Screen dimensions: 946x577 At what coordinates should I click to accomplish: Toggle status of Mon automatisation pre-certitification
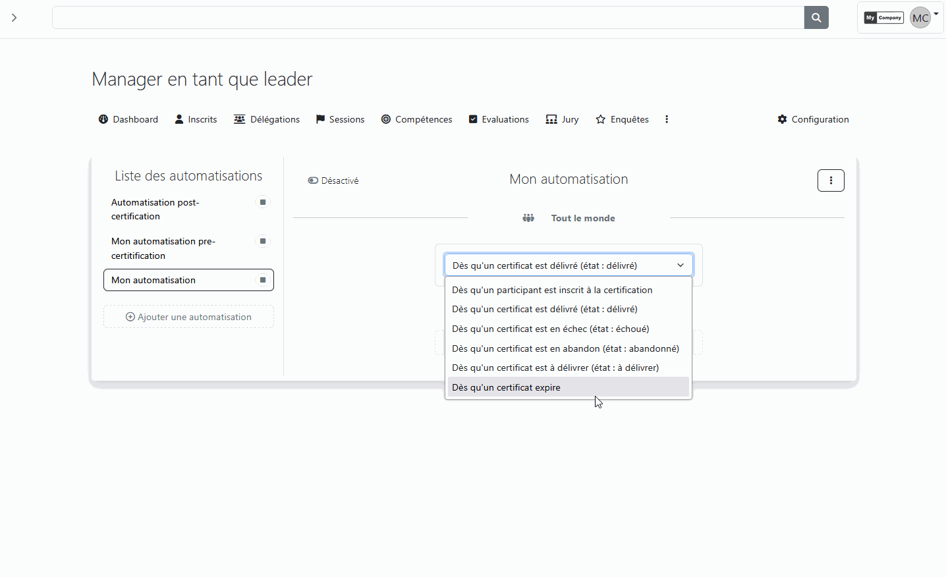click(x=263, y=241)
